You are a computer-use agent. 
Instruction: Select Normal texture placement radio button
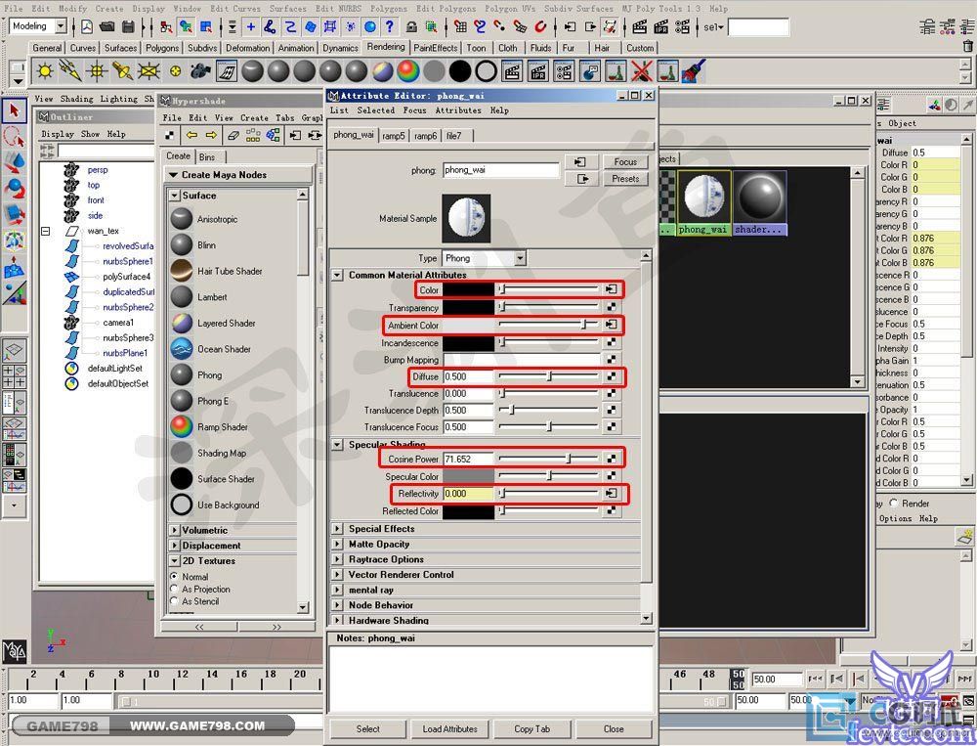[175, 577]
